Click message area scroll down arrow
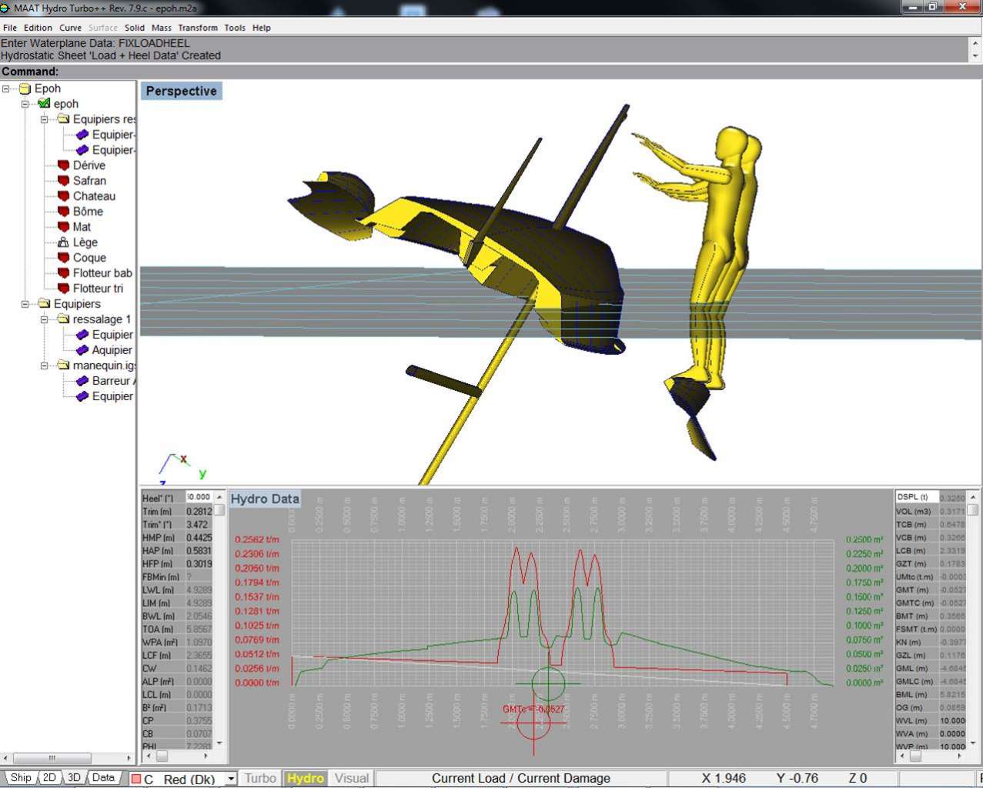 point(975,55)
